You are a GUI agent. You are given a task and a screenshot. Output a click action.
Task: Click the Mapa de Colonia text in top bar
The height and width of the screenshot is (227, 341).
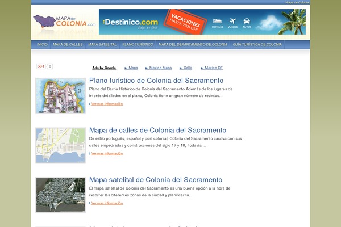[x=297, y=2]
